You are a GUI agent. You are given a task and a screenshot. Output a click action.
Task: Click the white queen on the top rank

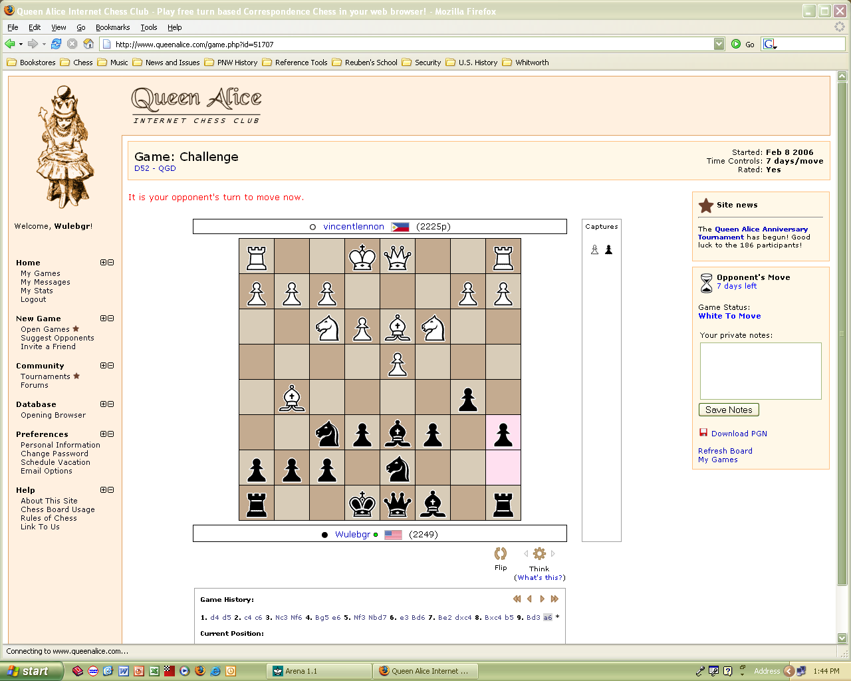coord(398,257)
